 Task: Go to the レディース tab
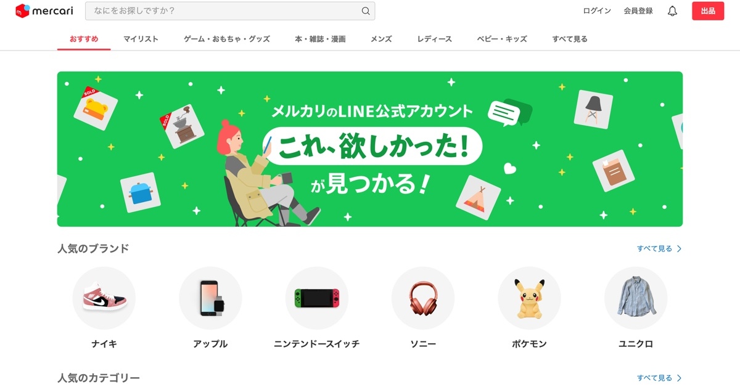click(x=434, y=39)
